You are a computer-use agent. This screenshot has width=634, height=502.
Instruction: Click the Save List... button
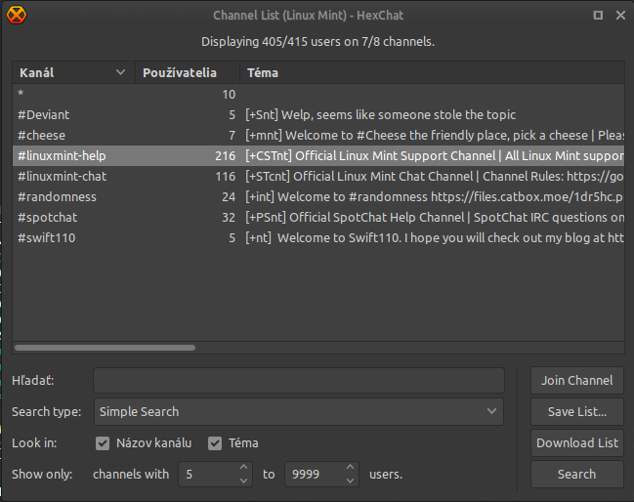click(576, 412)
